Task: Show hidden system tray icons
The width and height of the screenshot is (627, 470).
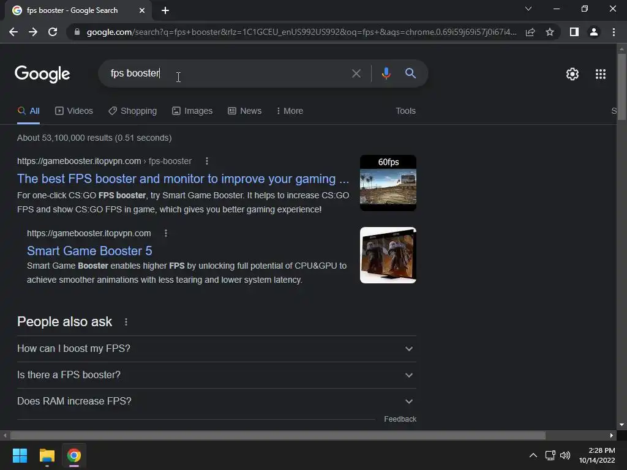Action: click(533, 455)
